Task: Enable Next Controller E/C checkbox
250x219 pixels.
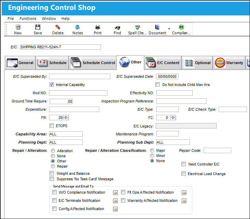Action: click(183, 164)
